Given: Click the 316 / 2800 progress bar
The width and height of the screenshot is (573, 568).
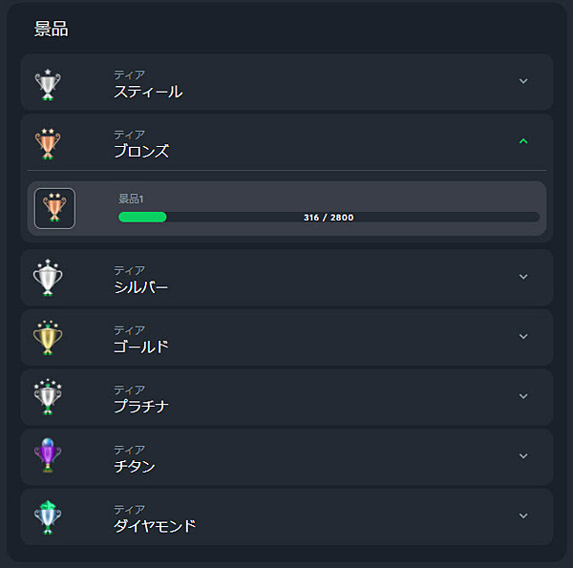Looking at the screenshot, I should click(x=329, y=217).
